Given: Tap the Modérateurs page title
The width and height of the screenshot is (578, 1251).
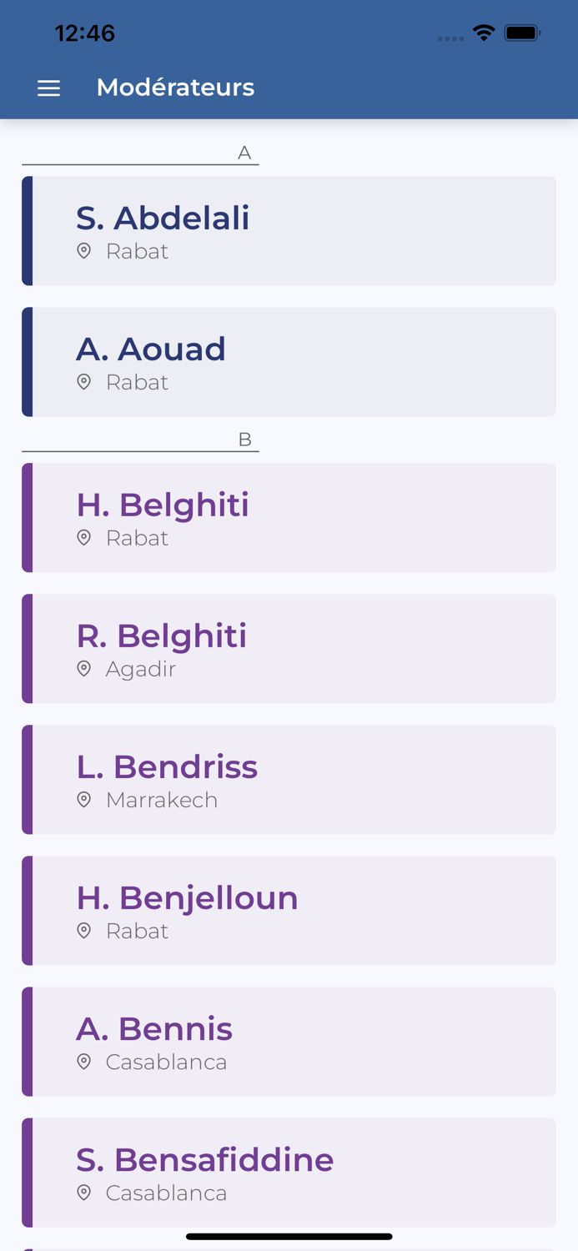Looking at the screenshot, I should point(175,88).
